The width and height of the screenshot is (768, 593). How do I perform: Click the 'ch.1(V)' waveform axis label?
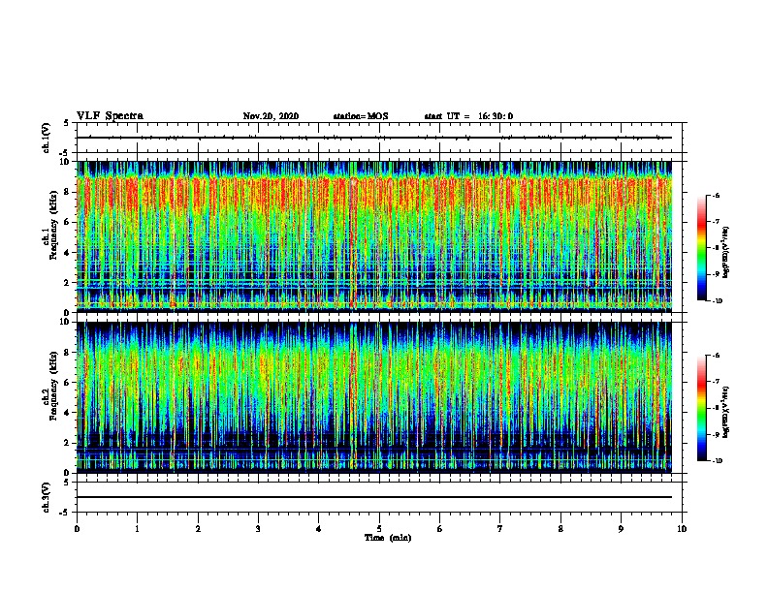(47, 138)
